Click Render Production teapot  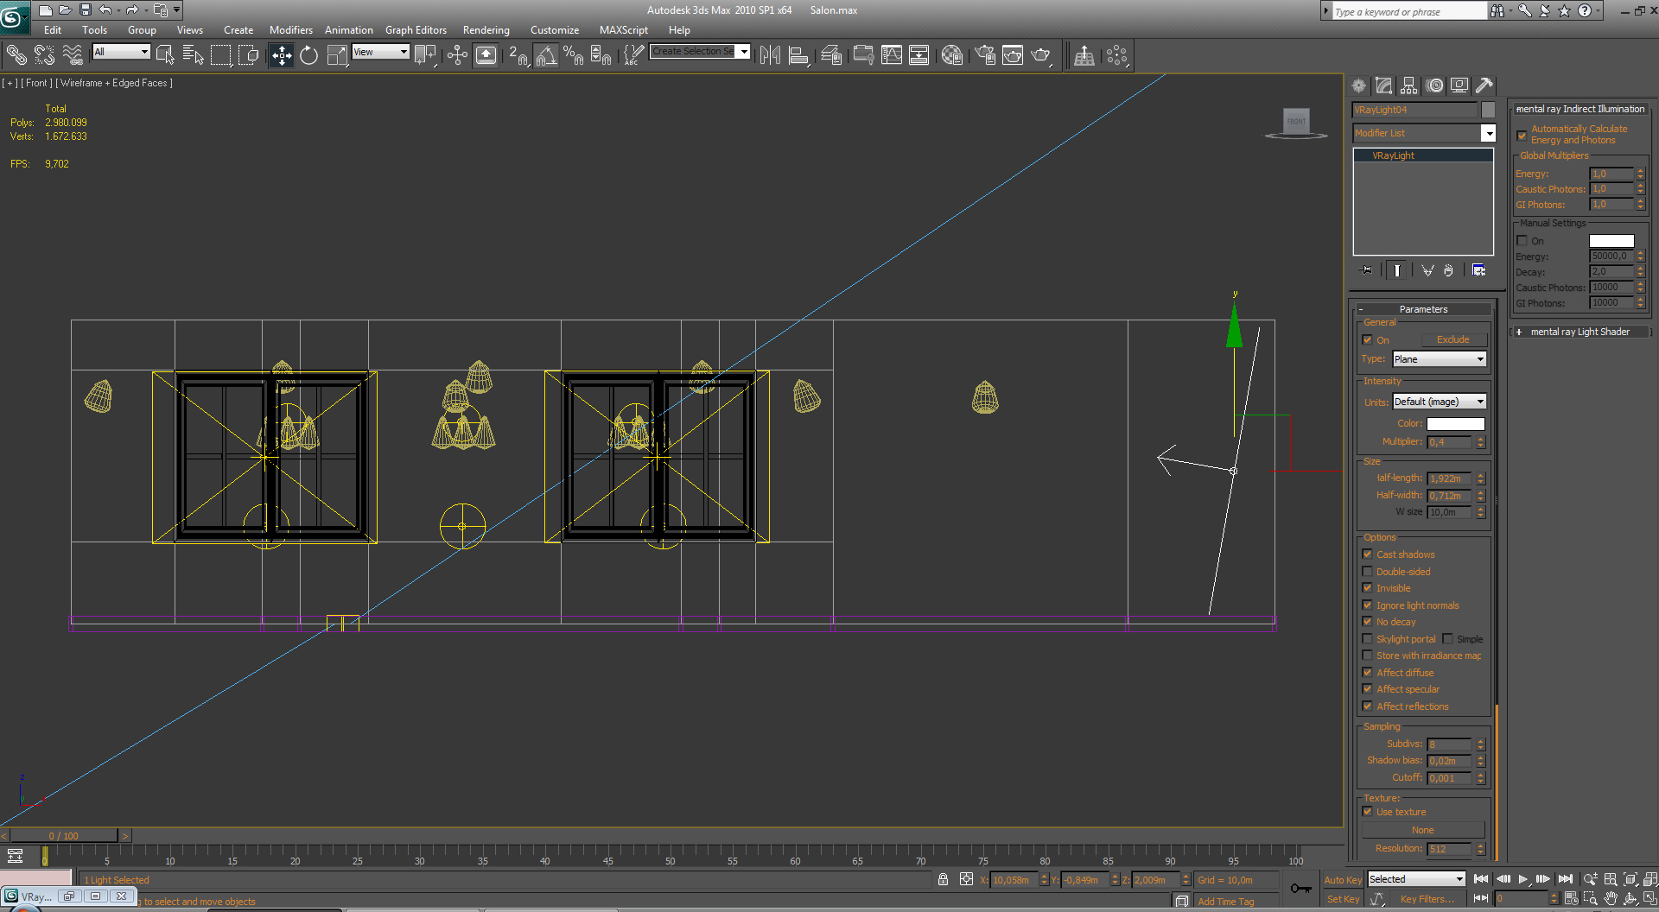1041,55
